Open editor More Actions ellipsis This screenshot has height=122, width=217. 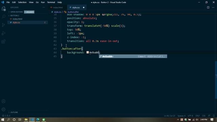click(213, 7)
